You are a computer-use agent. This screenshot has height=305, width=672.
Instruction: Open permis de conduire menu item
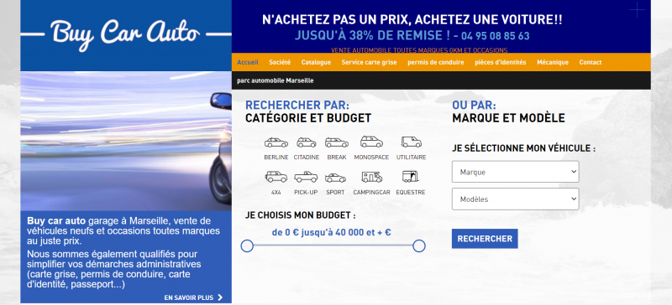click(435, 62)
